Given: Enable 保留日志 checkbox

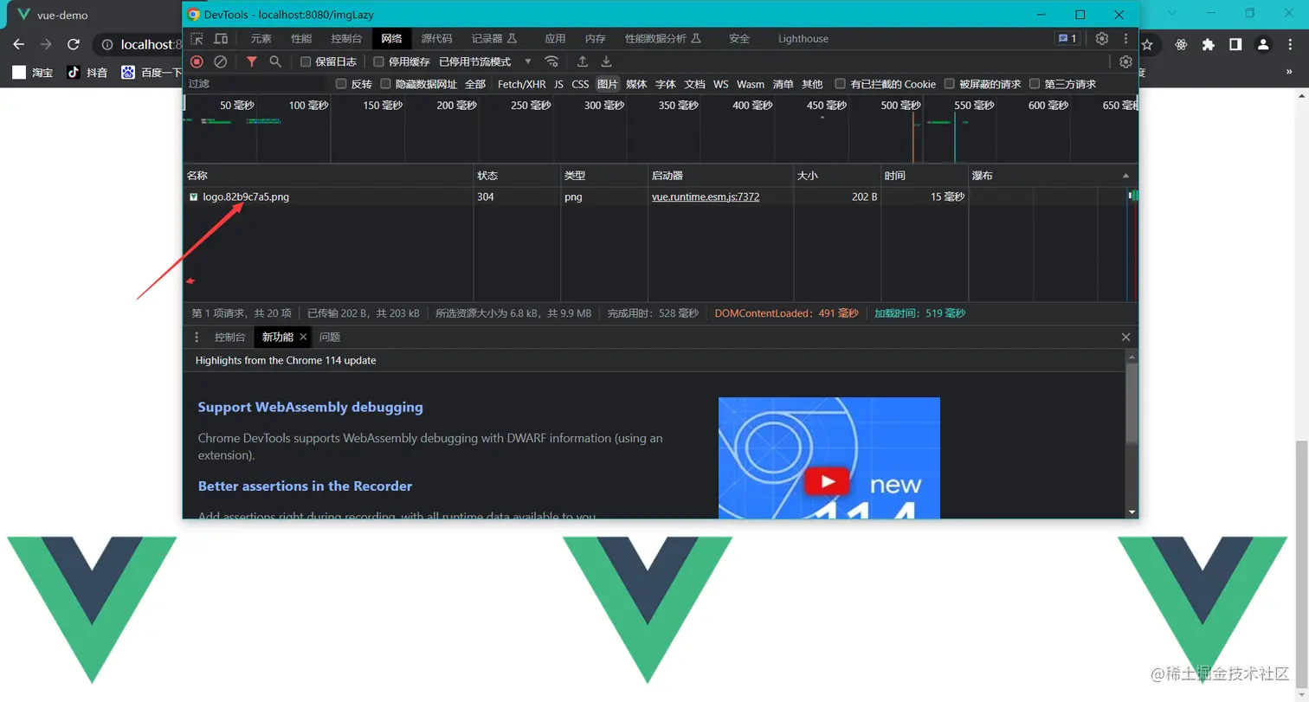Looking at the screenshot, I should (306, 61).
